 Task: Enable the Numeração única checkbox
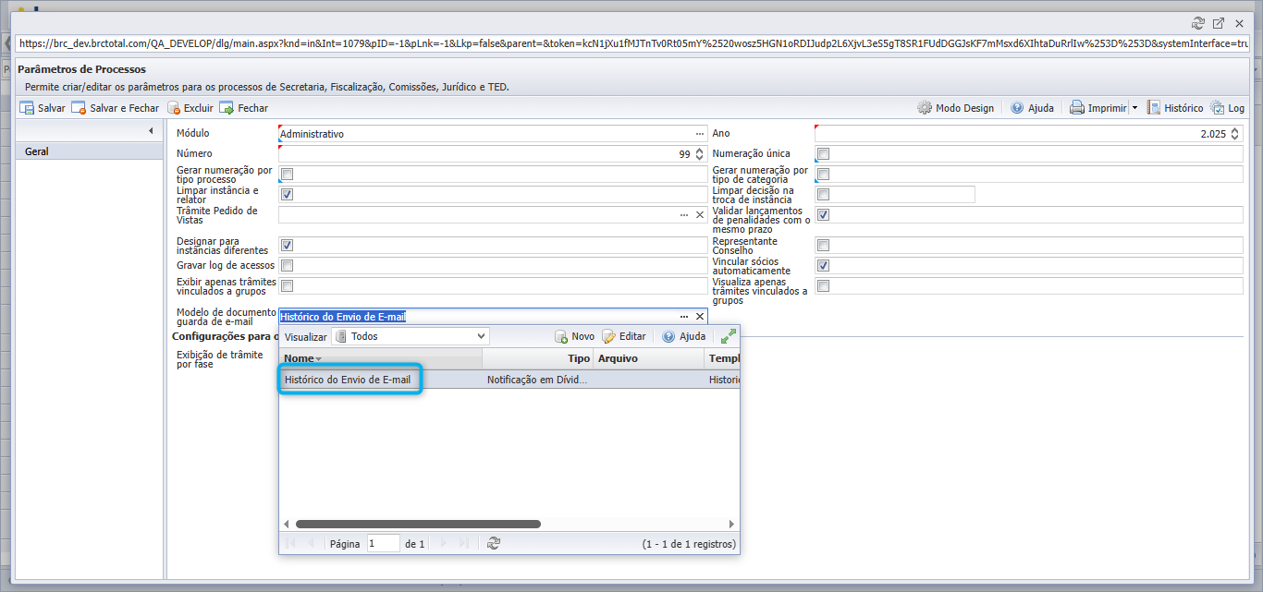[x=824, y=154]
